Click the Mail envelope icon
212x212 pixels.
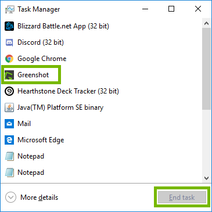9,124
